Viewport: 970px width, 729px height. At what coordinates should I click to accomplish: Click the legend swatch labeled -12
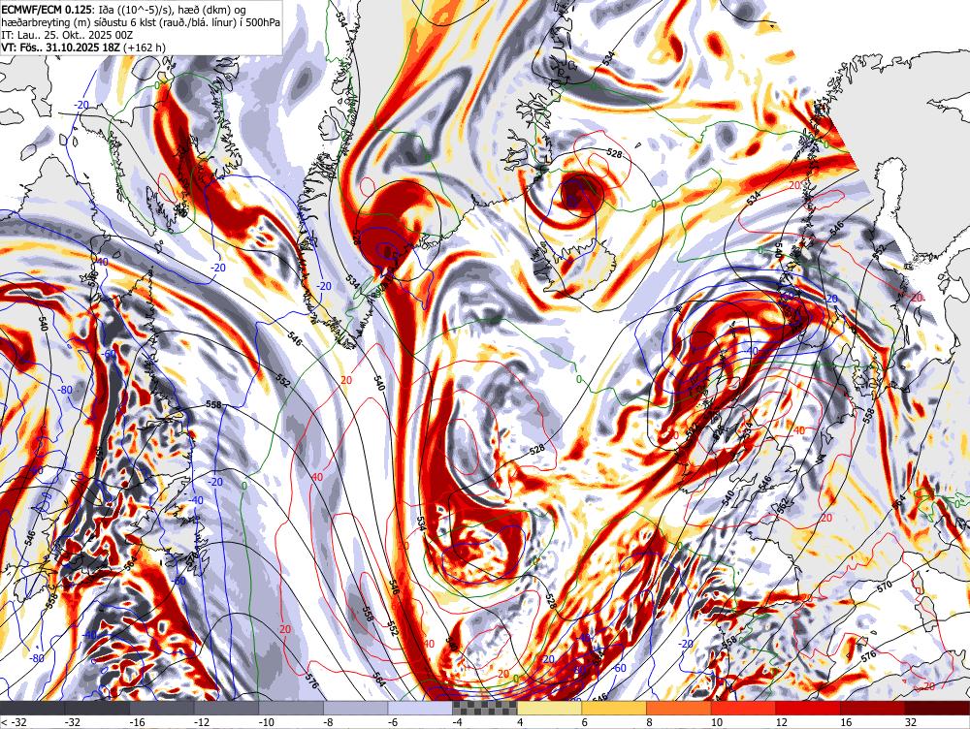[226, 708]
